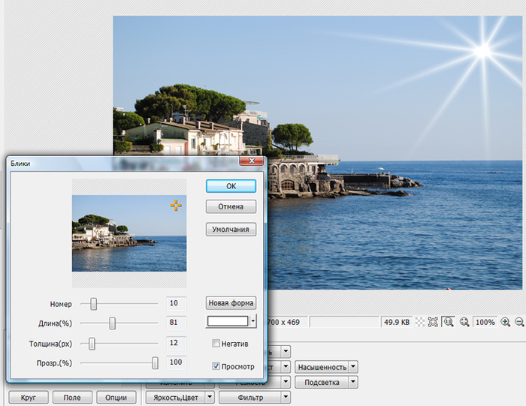
Task: Switch to the Поле tab
Action: pyautogui.click(x=72, y=397)
